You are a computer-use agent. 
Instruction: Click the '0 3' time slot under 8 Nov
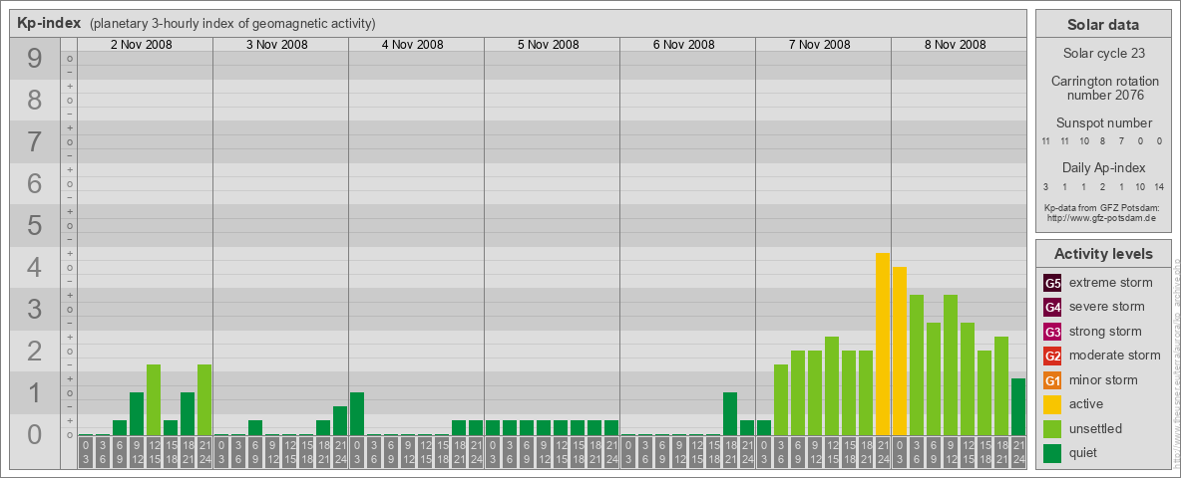point(900,452)
